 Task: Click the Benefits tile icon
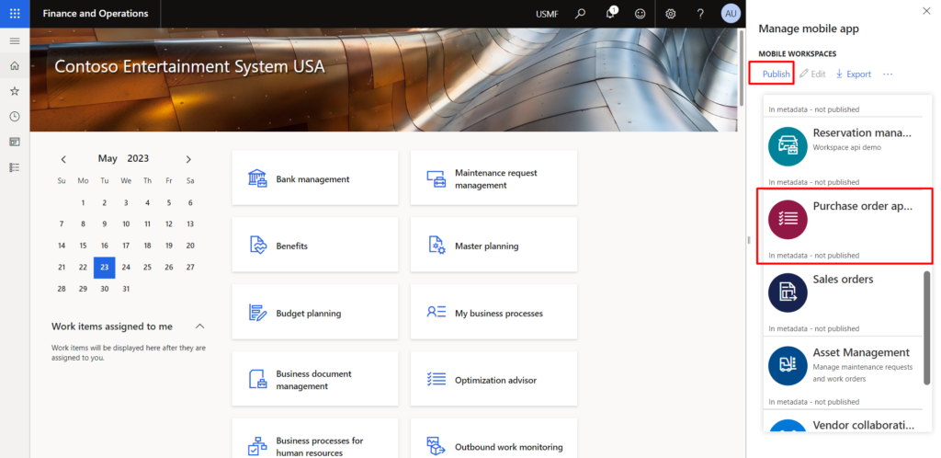(x=257, y=246)
